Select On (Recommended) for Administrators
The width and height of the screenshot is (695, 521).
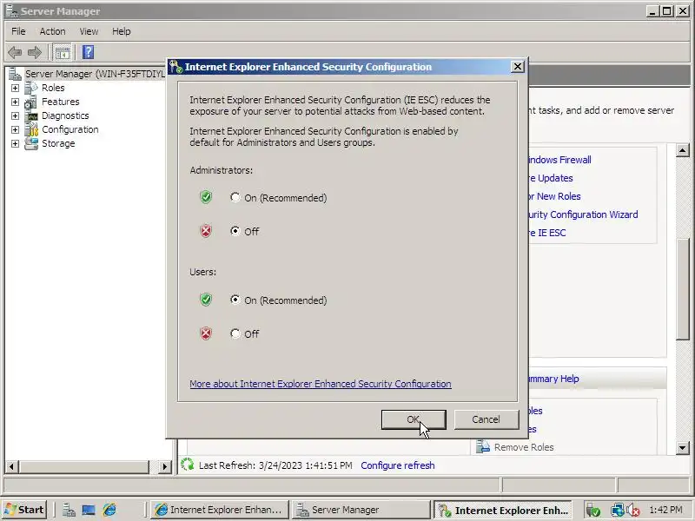tap(235, 197)
